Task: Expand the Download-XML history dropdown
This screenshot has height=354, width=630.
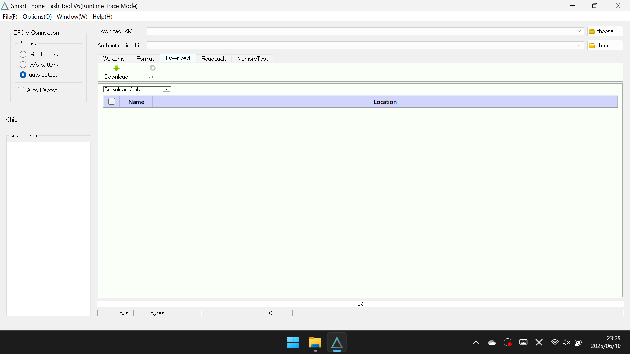Action: click(579, 31)
